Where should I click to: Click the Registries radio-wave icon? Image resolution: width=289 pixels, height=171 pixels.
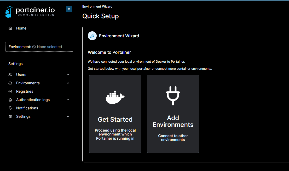click(10, 91)
